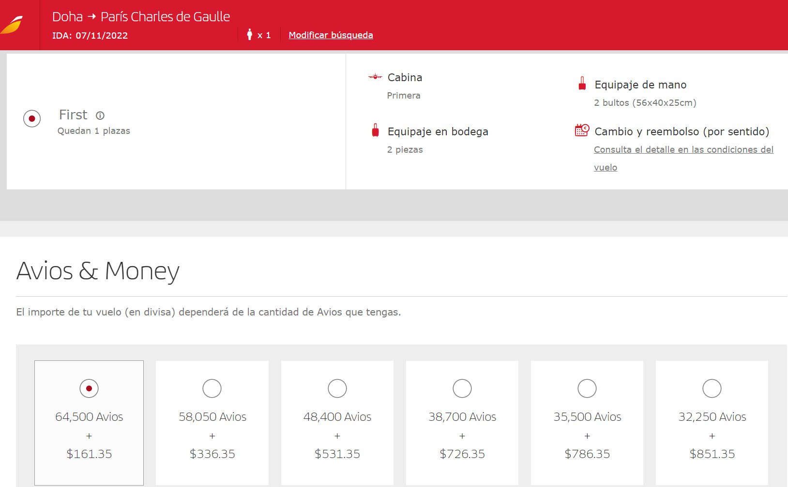Screen dimensions: 788x487
Task: Select the 35,500 Avios radio option
Action: pos(587,388)
